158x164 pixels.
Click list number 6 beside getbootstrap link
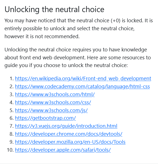click(x=12, y=118)
